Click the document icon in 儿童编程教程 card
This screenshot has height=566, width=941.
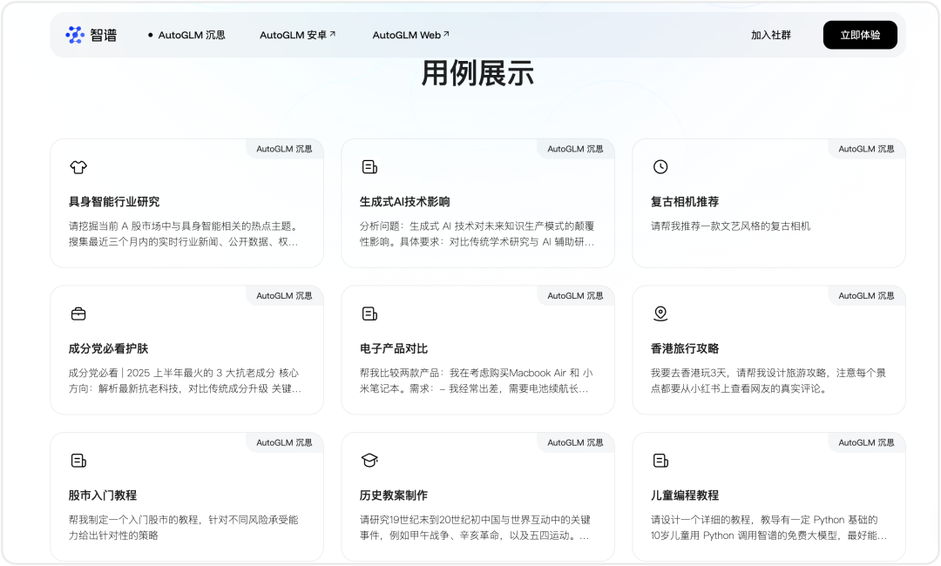click(660, 460)
